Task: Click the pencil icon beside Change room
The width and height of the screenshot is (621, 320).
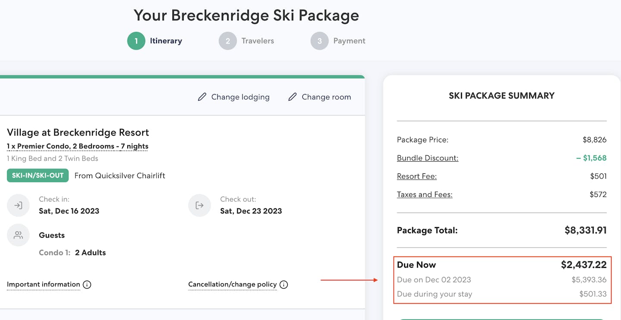Action: coord(292,97)
